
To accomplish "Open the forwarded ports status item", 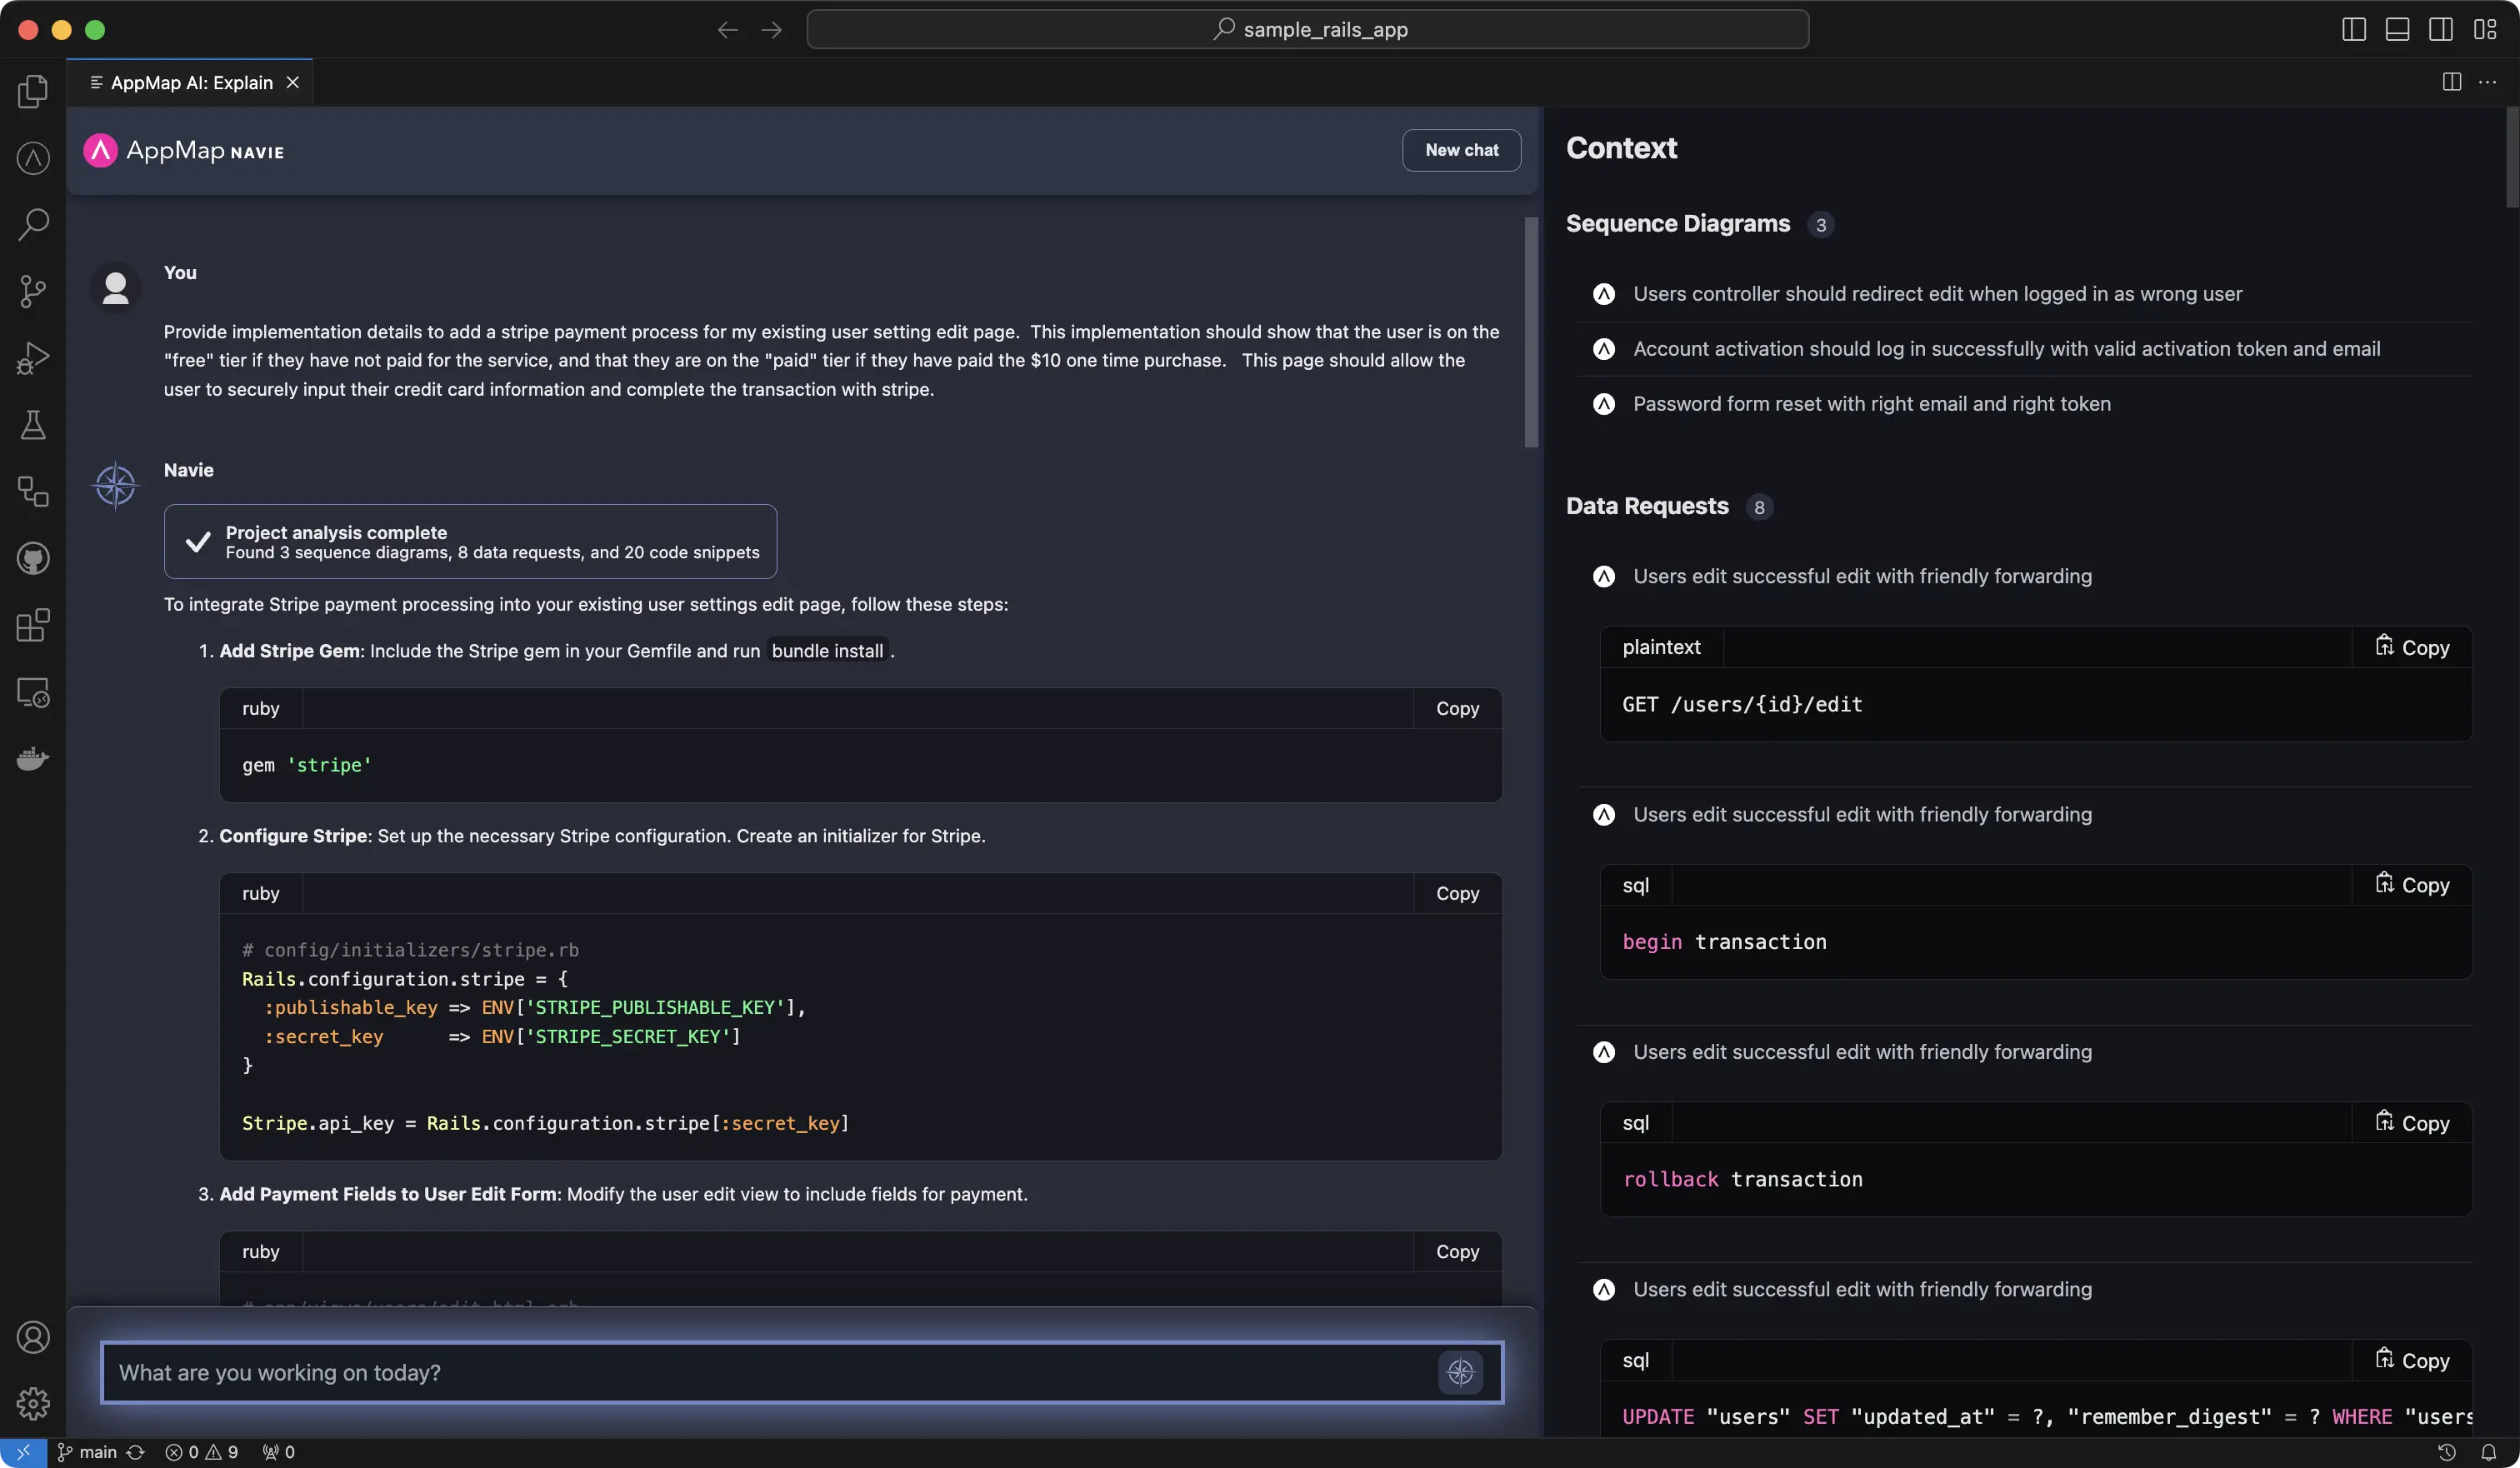I will click(x=278, y=1452).
